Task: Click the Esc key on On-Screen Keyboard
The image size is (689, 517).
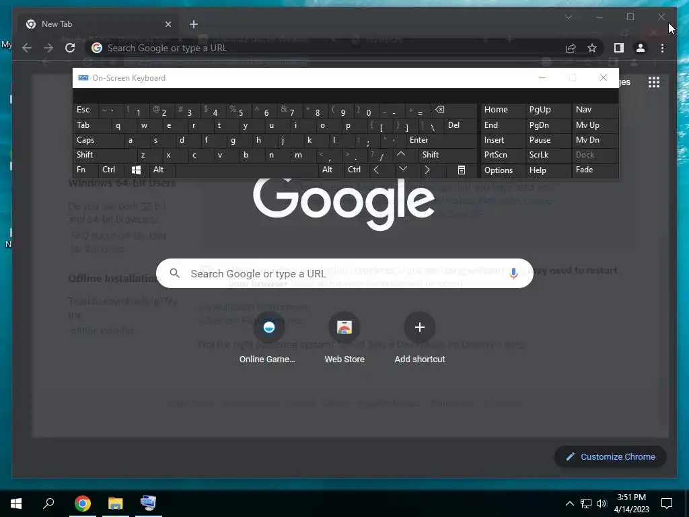Action: (x=85, y=110)
